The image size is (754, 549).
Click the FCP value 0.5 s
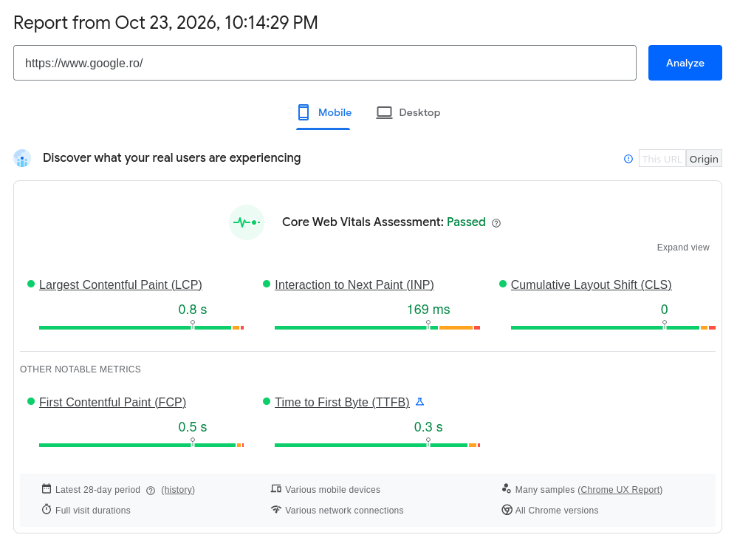pyautogui.click(x=192, y=427)
